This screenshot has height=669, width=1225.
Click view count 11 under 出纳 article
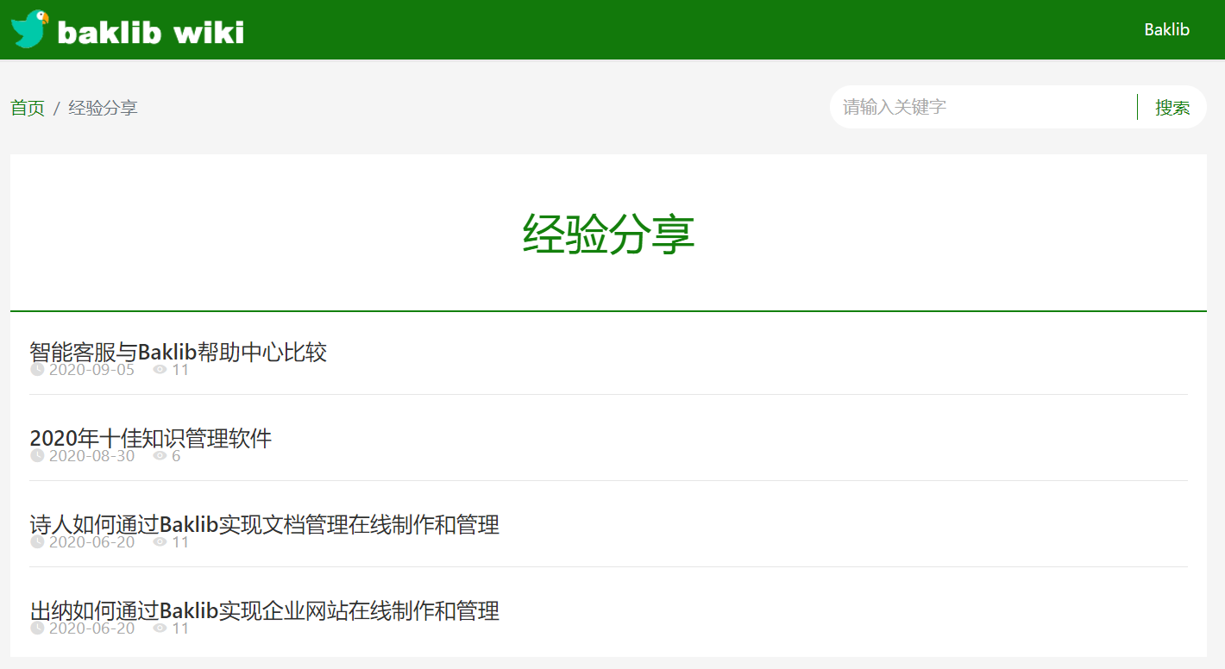[180, 628]
